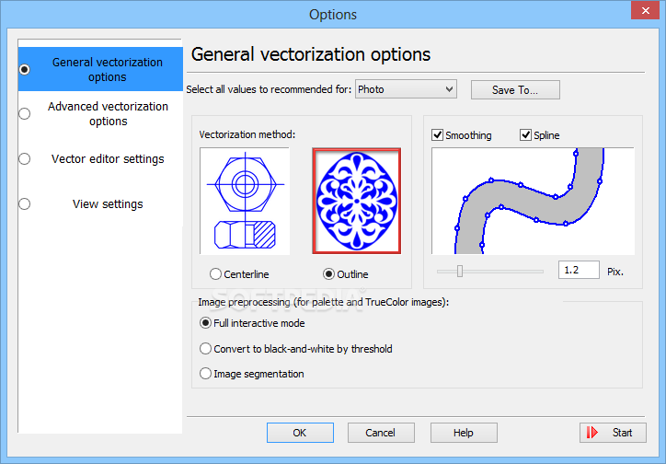Open the Vector editor settings section

tap(100, 158)
